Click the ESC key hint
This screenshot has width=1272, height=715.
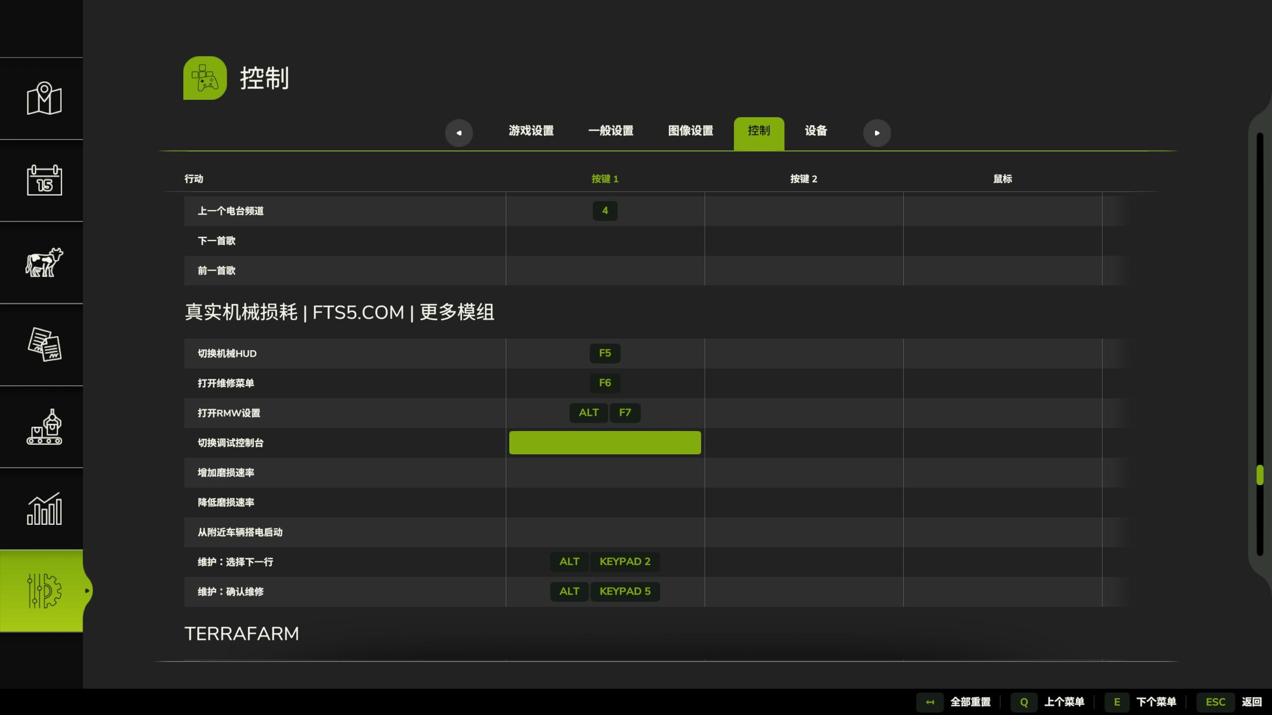tap(1215, 702)
